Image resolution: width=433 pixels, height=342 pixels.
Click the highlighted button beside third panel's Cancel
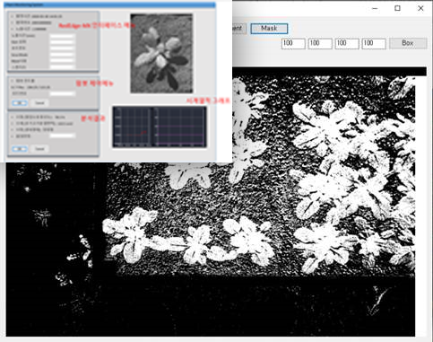pos(20,149)
